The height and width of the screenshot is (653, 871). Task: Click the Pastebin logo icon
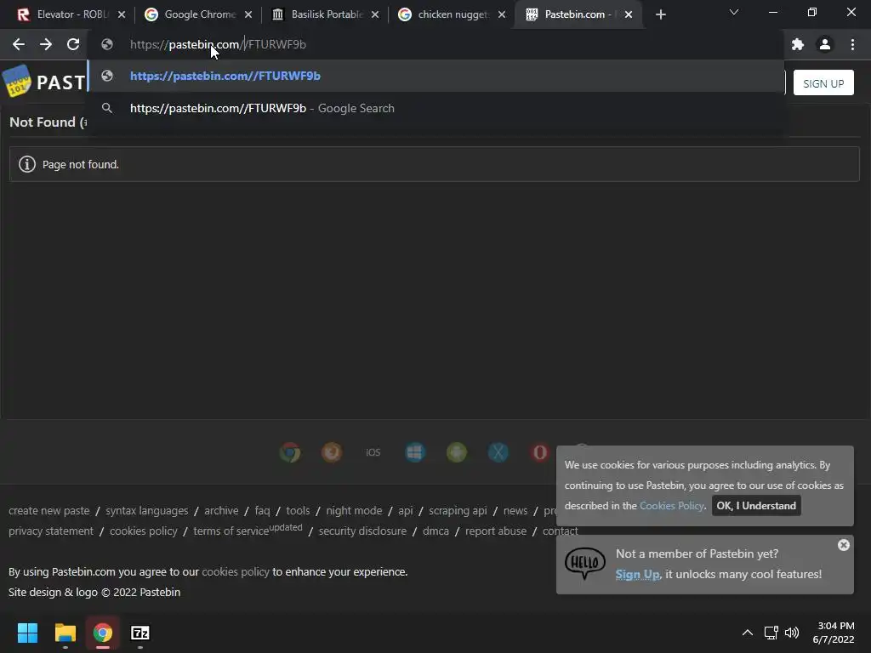pyautogui.click(x=17, y=81)
